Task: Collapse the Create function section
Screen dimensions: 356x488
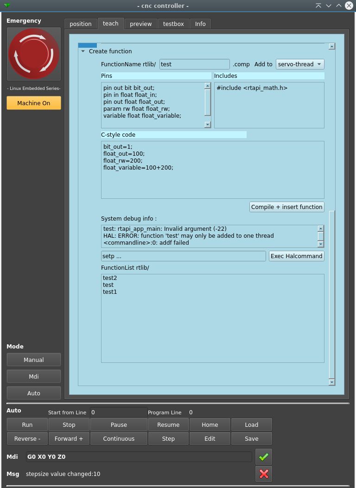Action: tap(83, 51)
